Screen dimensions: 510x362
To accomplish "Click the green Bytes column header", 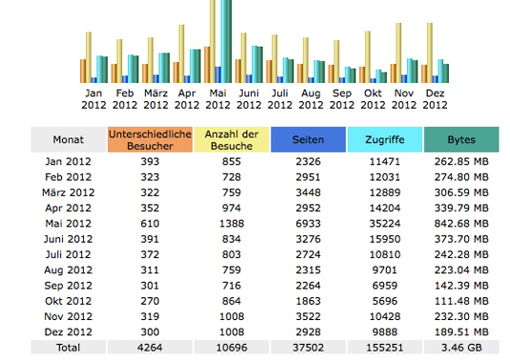I will [461, 140].
